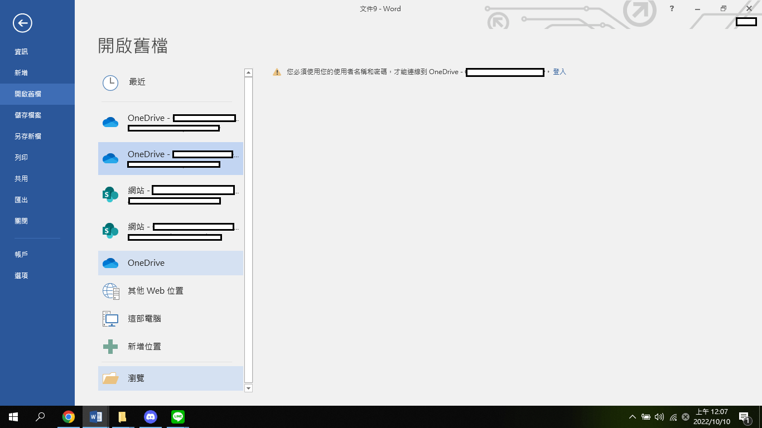Image resolution: width=762 pixels, height=428 pixels.
Task: Select the 新增位置 label
Action: click(x=144, y=347)
